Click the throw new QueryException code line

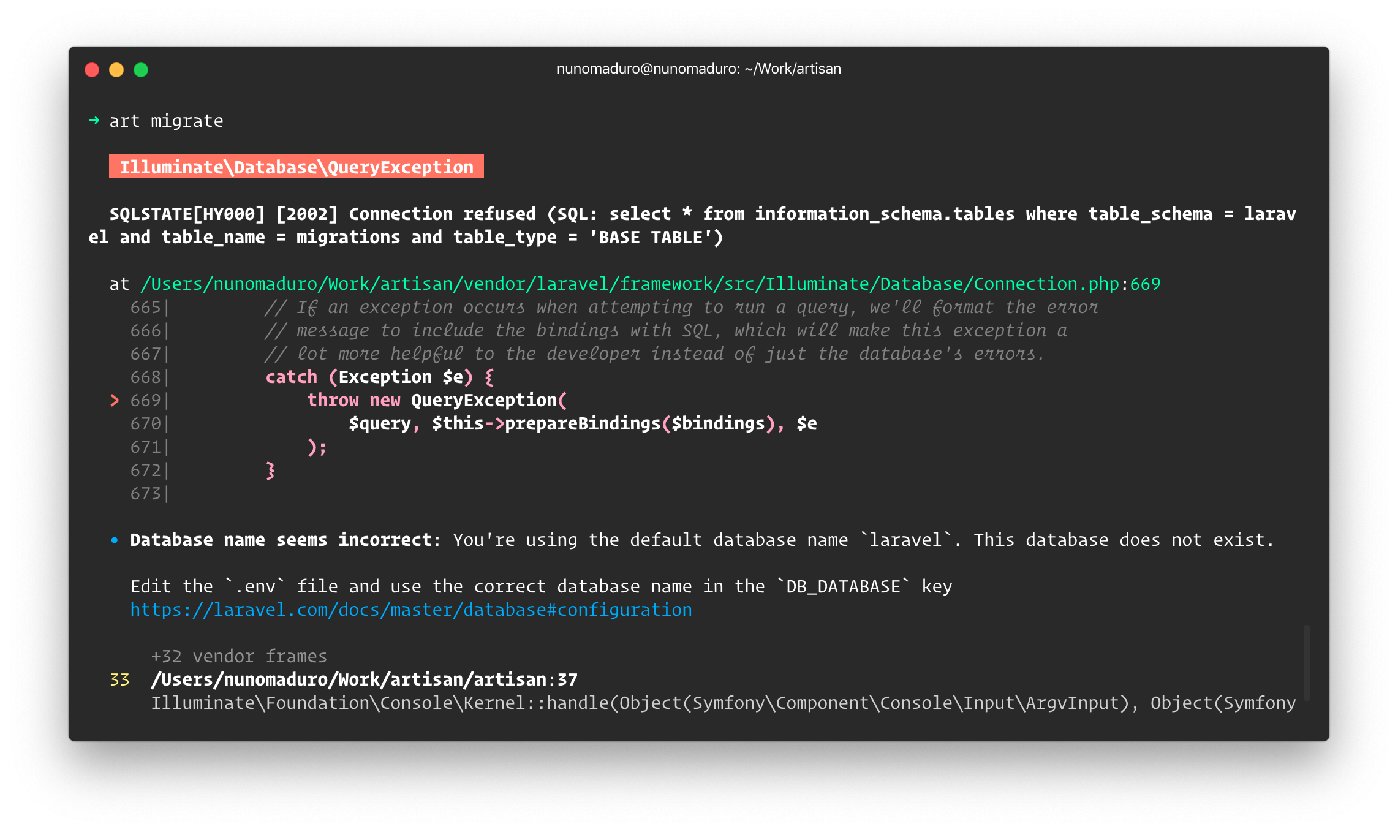tap(436, 401)
